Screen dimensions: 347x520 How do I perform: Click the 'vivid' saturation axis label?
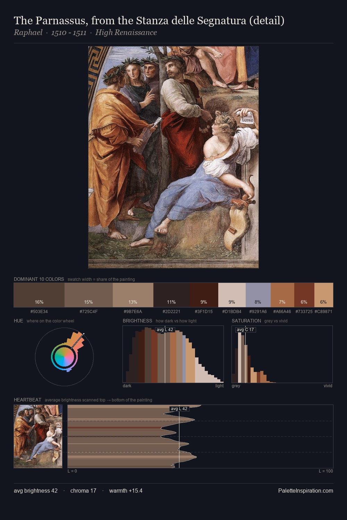(x=328, y=386)
